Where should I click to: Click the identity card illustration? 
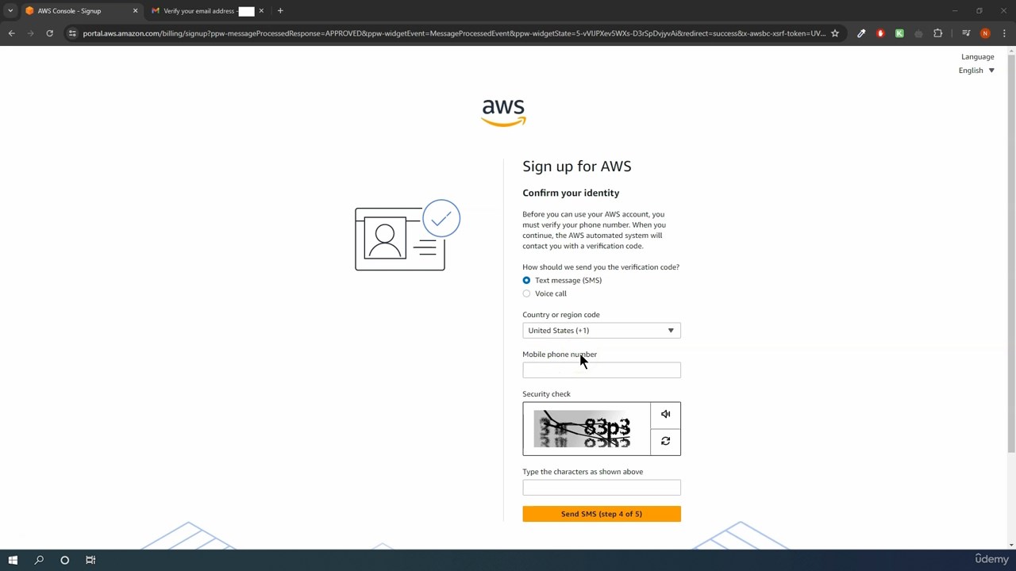pos(407,236)
